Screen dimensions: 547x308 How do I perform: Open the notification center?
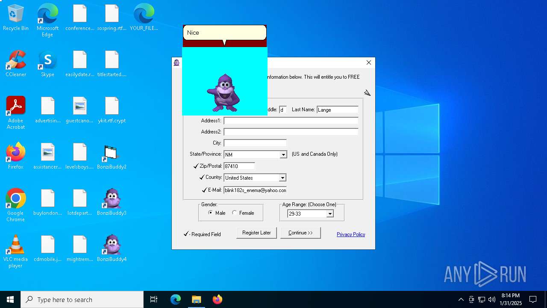[533, 299]
